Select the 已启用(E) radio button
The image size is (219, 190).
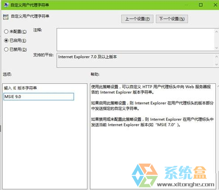(6, 40)
